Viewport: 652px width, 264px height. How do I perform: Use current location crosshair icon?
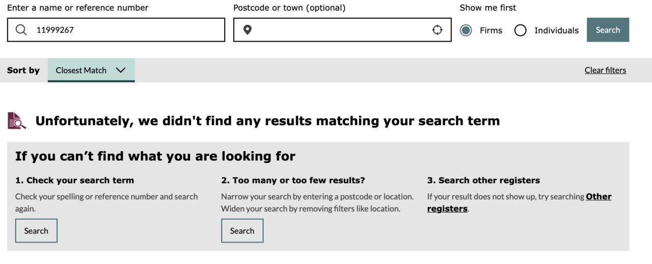[437, 30]
